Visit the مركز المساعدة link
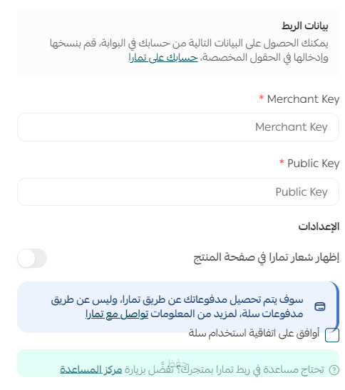The width and height of the screenshot is (345, 390). [91, 370]
